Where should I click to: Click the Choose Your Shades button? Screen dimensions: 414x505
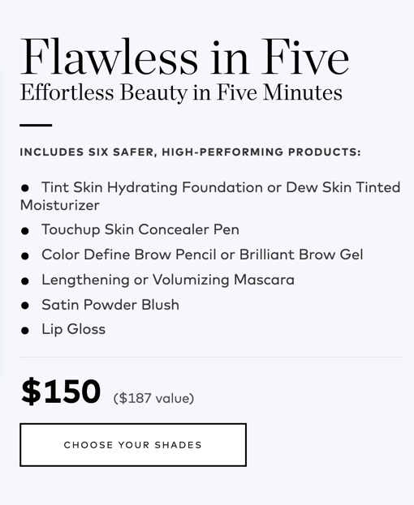point(133,445)
